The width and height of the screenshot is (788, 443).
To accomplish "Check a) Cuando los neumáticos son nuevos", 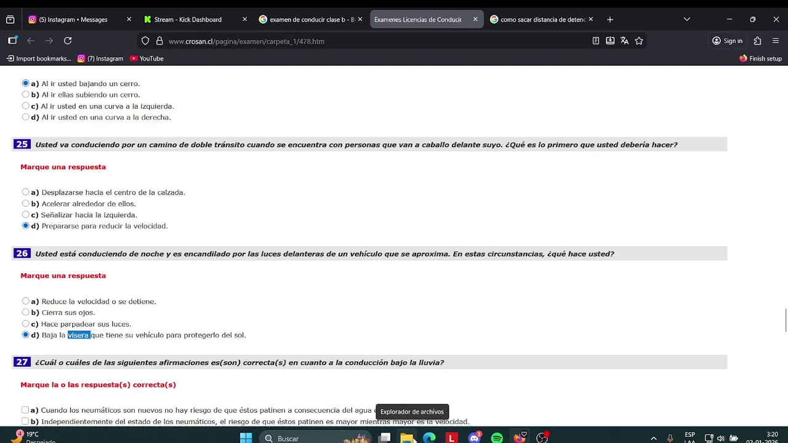I will coord(25,410).
